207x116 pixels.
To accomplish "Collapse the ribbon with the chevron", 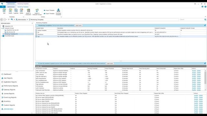I will tap(205, 17).
